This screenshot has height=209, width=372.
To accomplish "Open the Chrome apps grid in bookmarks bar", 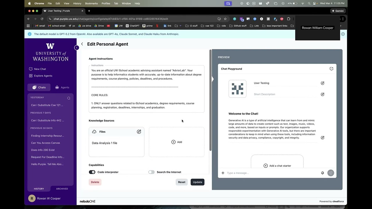I will tap(28, 26).
